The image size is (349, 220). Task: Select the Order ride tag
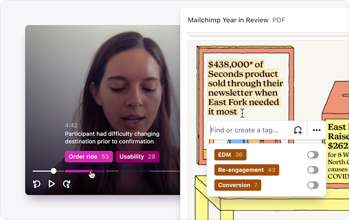pyautogui.click(x=89, y=156)
